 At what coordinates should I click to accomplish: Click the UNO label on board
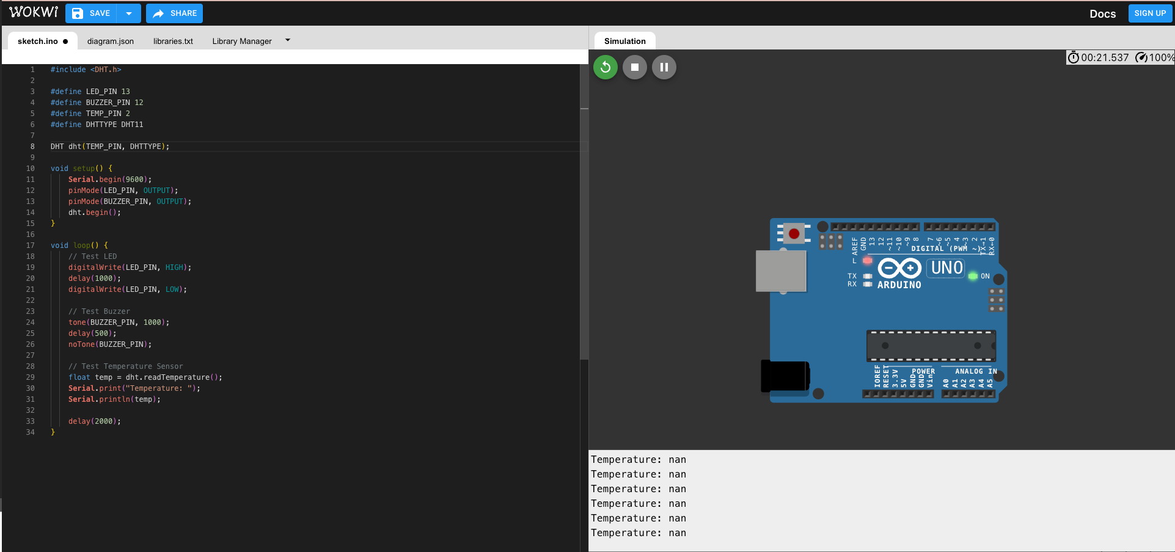(946, 267)
